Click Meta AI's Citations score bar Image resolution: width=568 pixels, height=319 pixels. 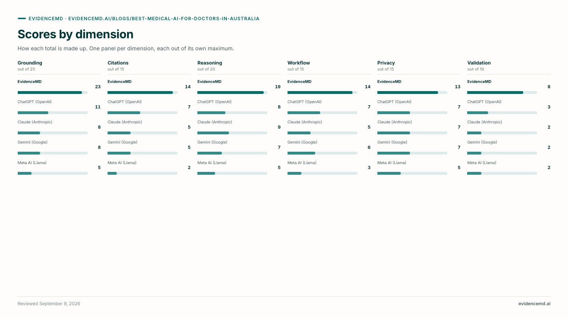pyautogui.click(x=142, y=173)
